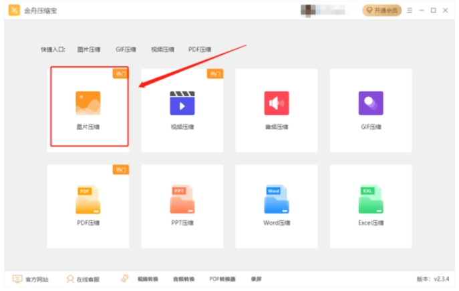Viewport: 459px width, 291px height.
Task: Click the 金舟压缩宝 title text
Action: click(x=40, y=11)
